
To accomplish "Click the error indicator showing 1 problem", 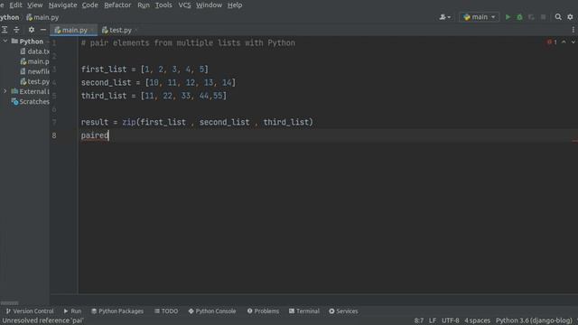I will coord(552,42).
